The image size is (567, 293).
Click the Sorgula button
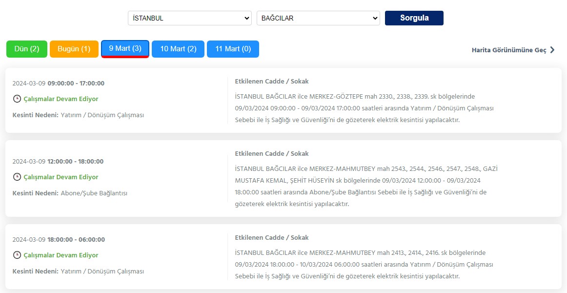coord(414,18)
